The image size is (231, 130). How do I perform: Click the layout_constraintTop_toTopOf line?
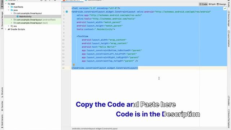point(110,61)
